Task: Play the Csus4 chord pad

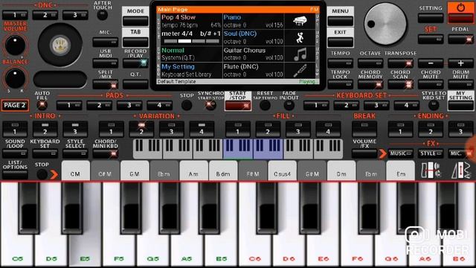Action: coord(283,170)
